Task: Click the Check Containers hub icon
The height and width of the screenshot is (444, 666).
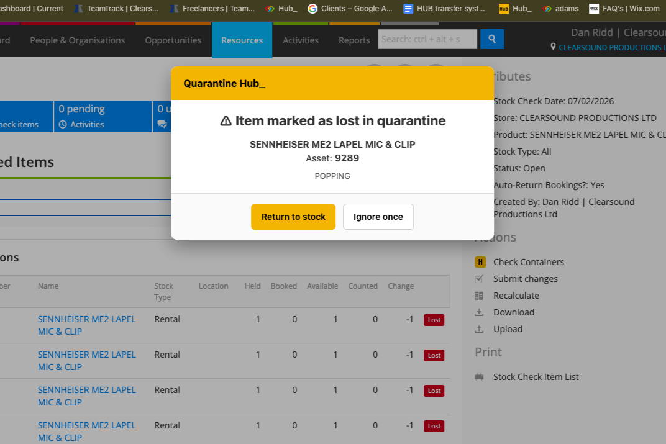Action: click(480, 262)
